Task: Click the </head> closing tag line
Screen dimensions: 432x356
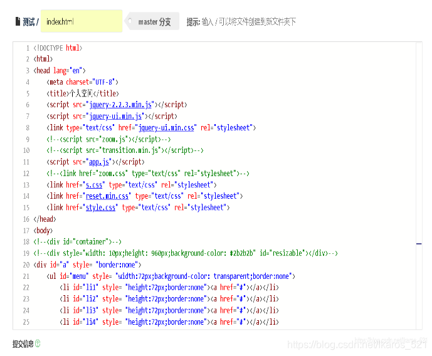Action: [x=45, y=219]
